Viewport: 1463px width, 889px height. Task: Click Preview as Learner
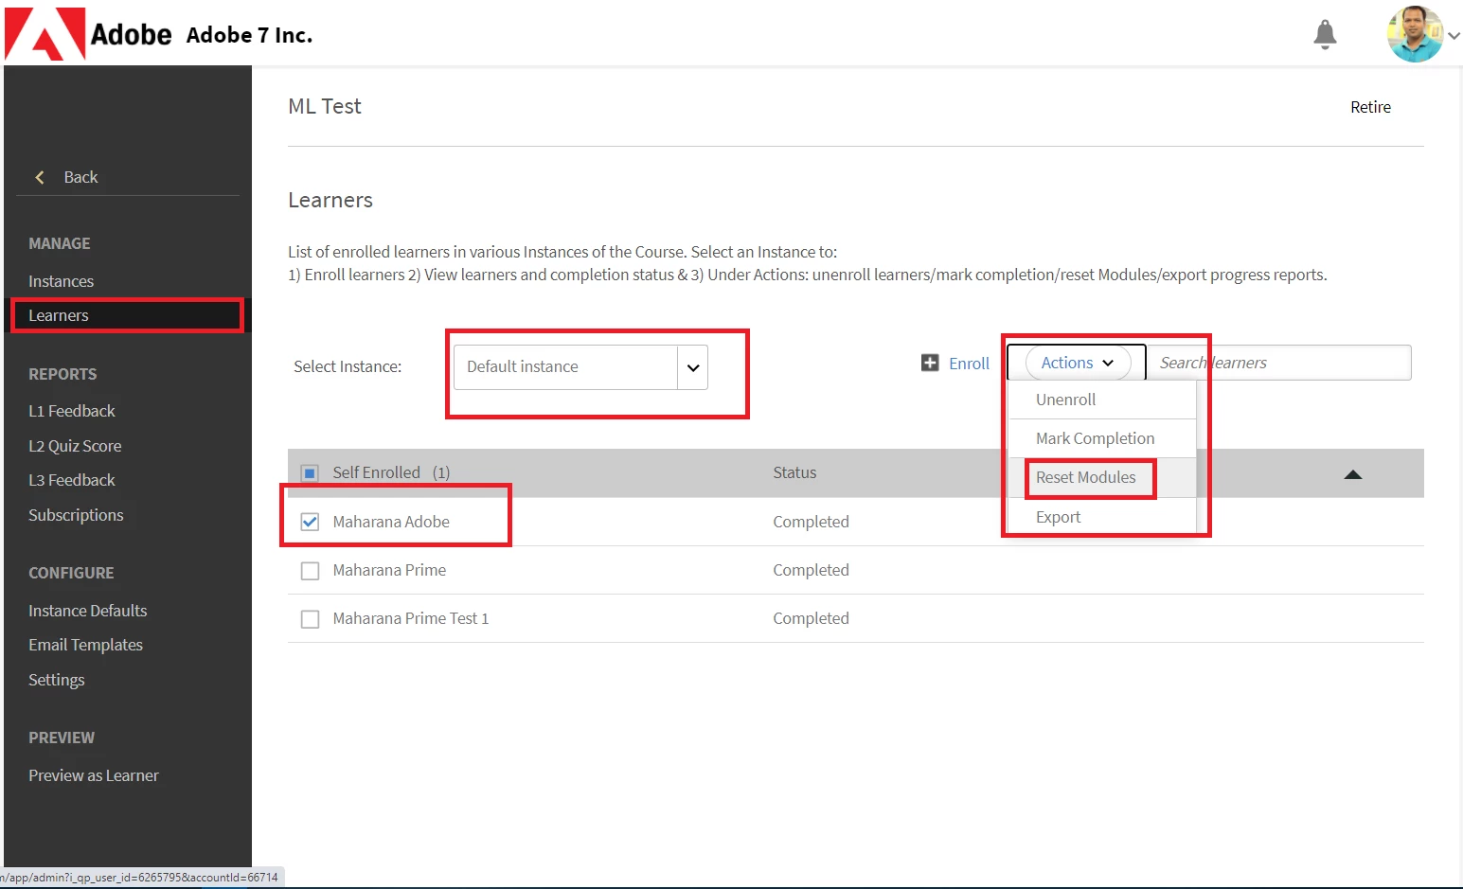(93, 775)
